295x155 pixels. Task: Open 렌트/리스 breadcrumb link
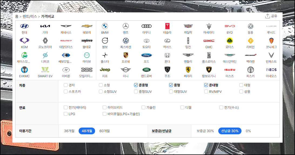click(x=30, y=16)
